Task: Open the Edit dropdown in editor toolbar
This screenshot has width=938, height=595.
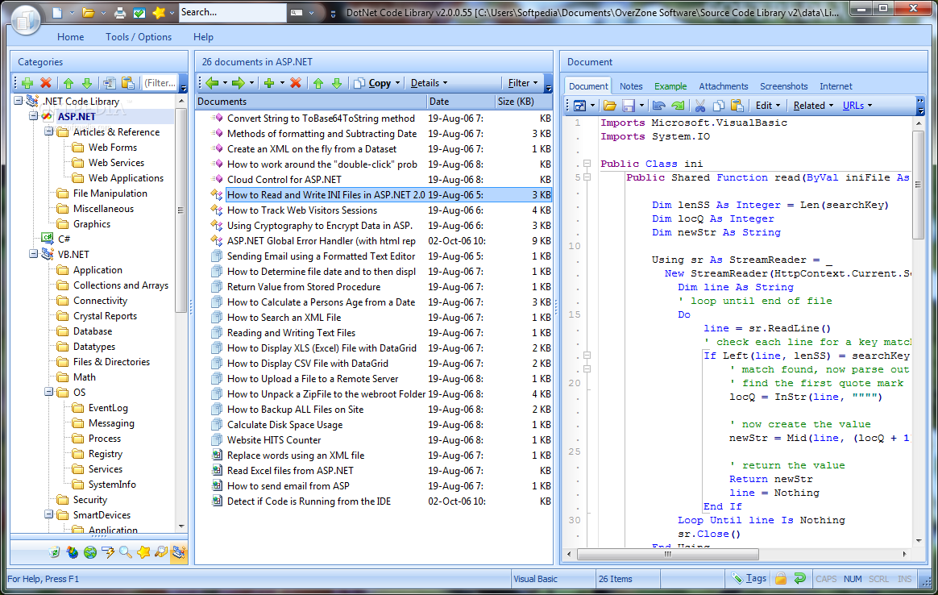Action: 768,106
